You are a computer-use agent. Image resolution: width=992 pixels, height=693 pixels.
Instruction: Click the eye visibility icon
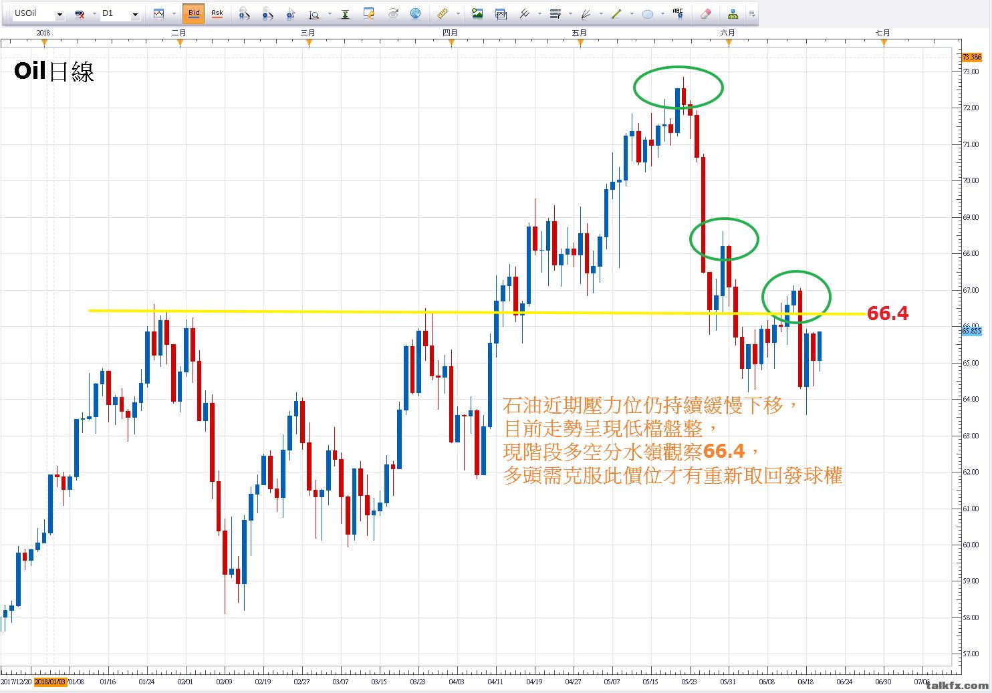(393, 13)
